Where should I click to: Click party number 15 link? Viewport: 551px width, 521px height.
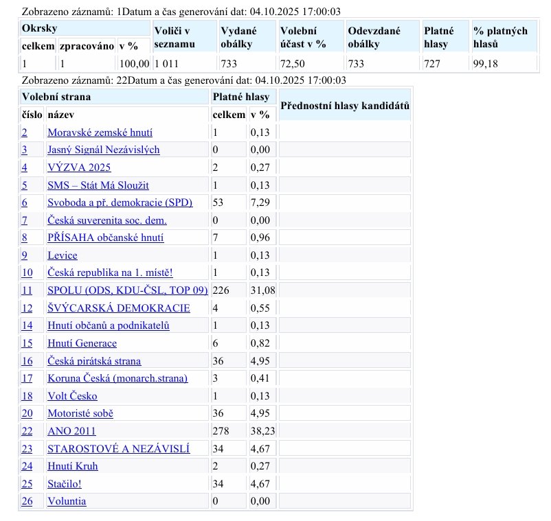(x=27, y=343)
